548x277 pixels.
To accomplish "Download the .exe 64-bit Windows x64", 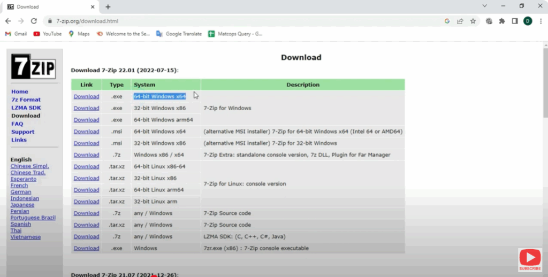I will (86, 96).
